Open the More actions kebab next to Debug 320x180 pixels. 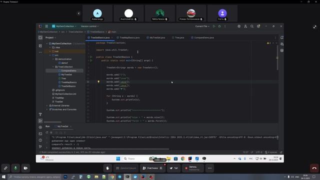225,26
